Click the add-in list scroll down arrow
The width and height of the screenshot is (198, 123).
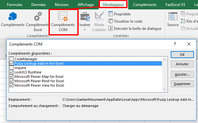click(165, 89)
